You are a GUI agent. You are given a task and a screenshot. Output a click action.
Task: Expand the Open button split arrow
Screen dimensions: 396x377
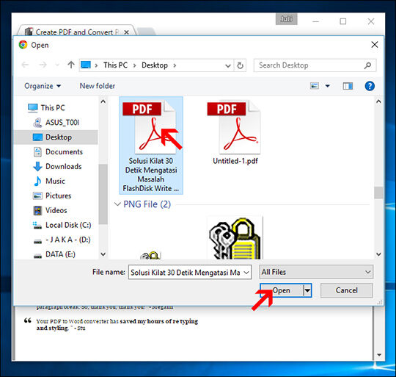pos(307,290)
